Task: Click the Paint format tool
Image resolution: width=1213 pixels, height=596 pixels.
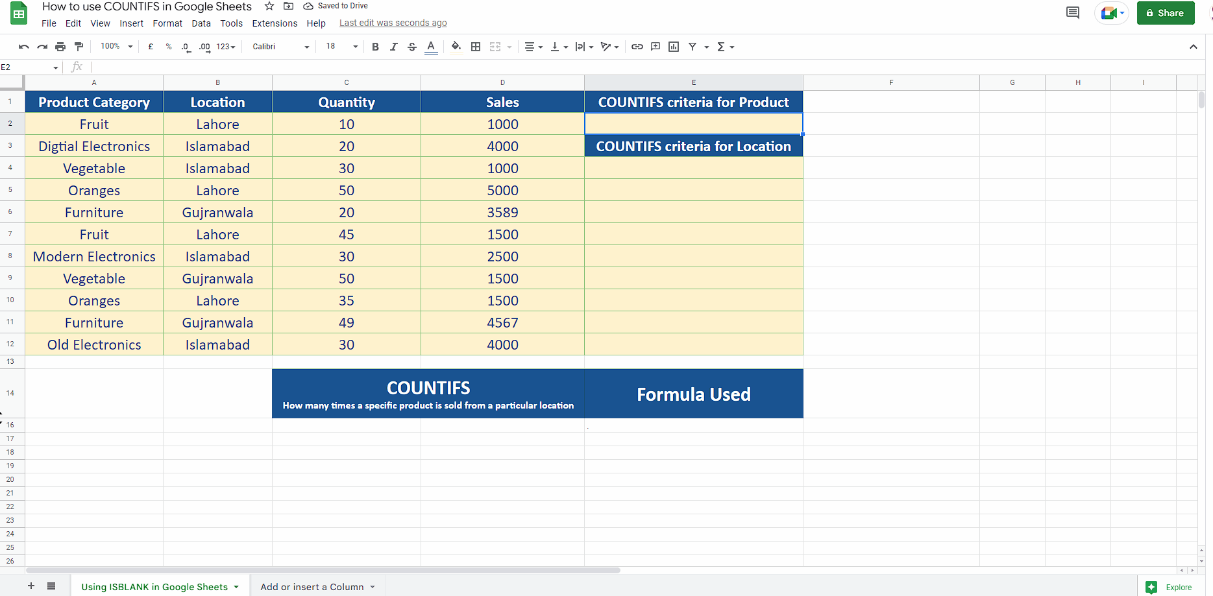Action: click(79, 46)
